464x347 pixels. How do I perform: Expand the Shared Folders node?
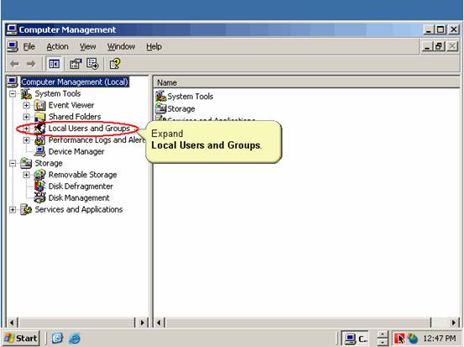(26, 117)
